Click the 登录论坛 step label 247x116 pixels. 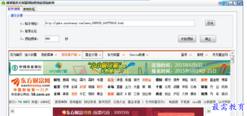coord(28,31)
